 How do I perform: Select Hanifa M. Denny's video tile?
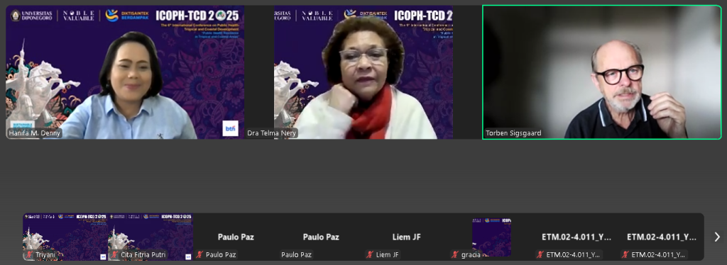(125, 72)
